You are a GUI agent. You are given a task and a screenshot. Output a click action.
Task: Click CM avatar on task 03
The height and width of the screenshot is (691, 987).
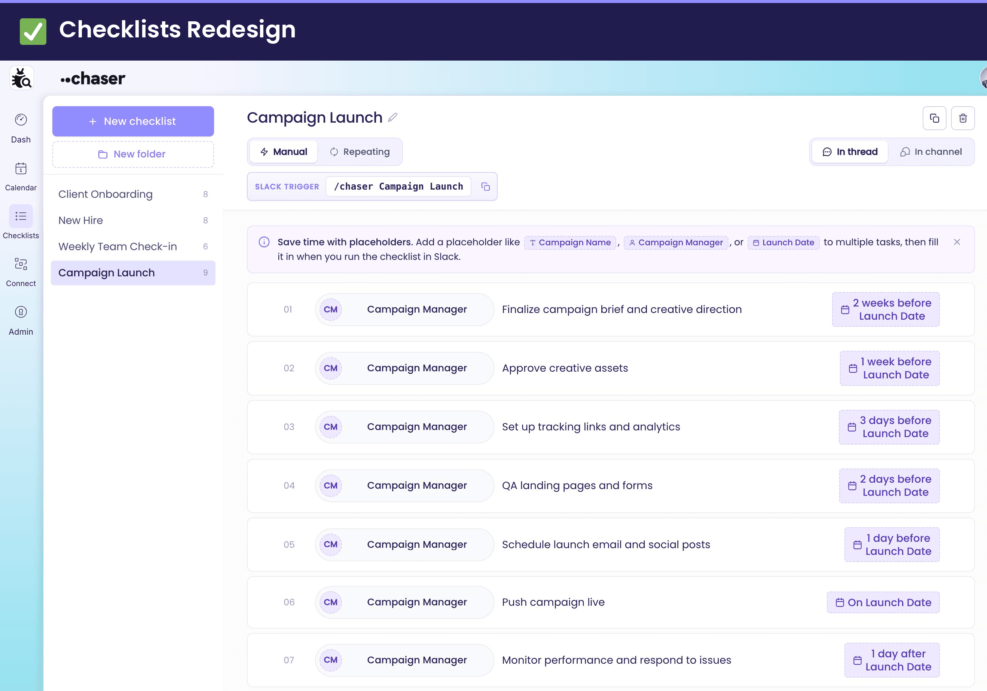coord(331,427)
